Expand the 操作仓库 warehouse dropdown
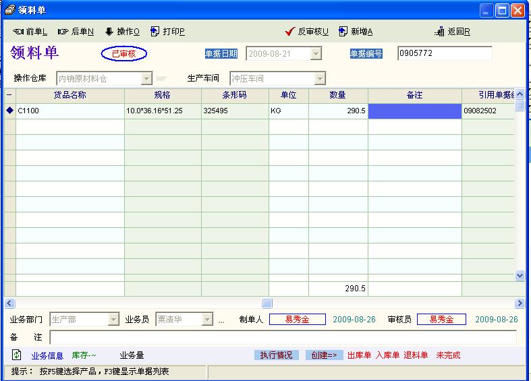The image size is (531, 381). coord(146,78)
